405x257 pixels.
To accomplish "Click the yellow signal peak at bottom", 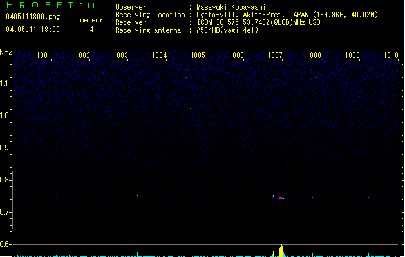I will (x=280, y=249).
